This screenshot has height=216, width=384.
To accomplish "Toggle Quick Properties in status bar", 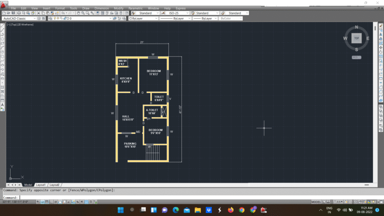I will tap(91, 202).
